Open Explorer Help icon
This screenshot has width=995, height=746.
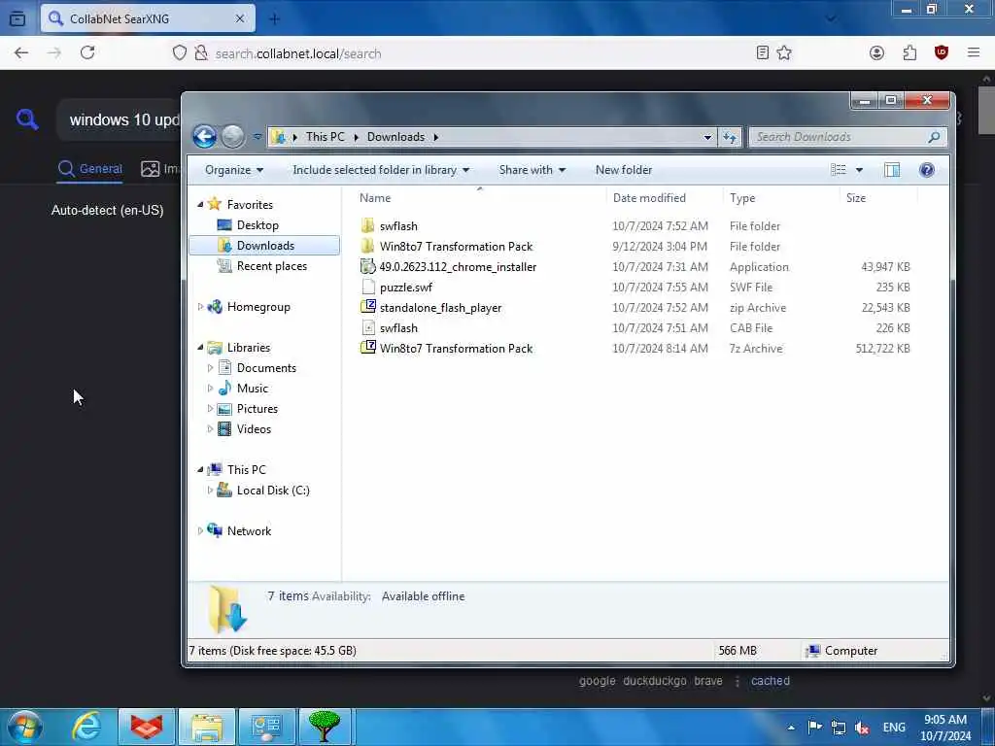coord(926,169)
